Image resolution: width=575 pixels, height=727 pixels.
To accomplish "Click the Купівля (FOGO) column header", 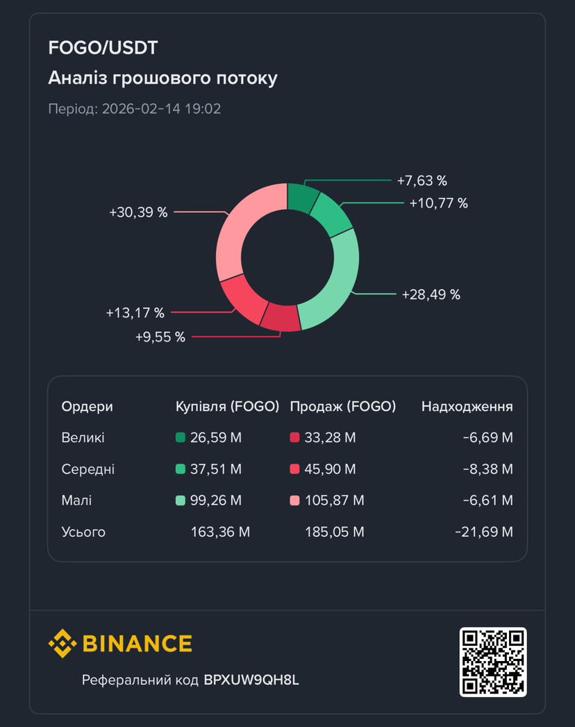I will (228, 406).
